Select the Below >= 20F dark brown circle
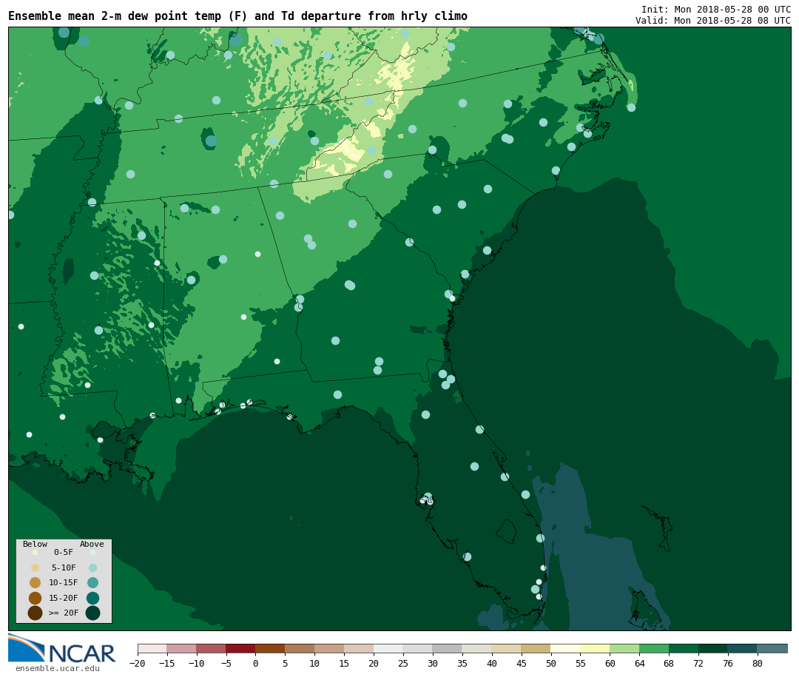799x677 pixels. click(x=36, y=613)
